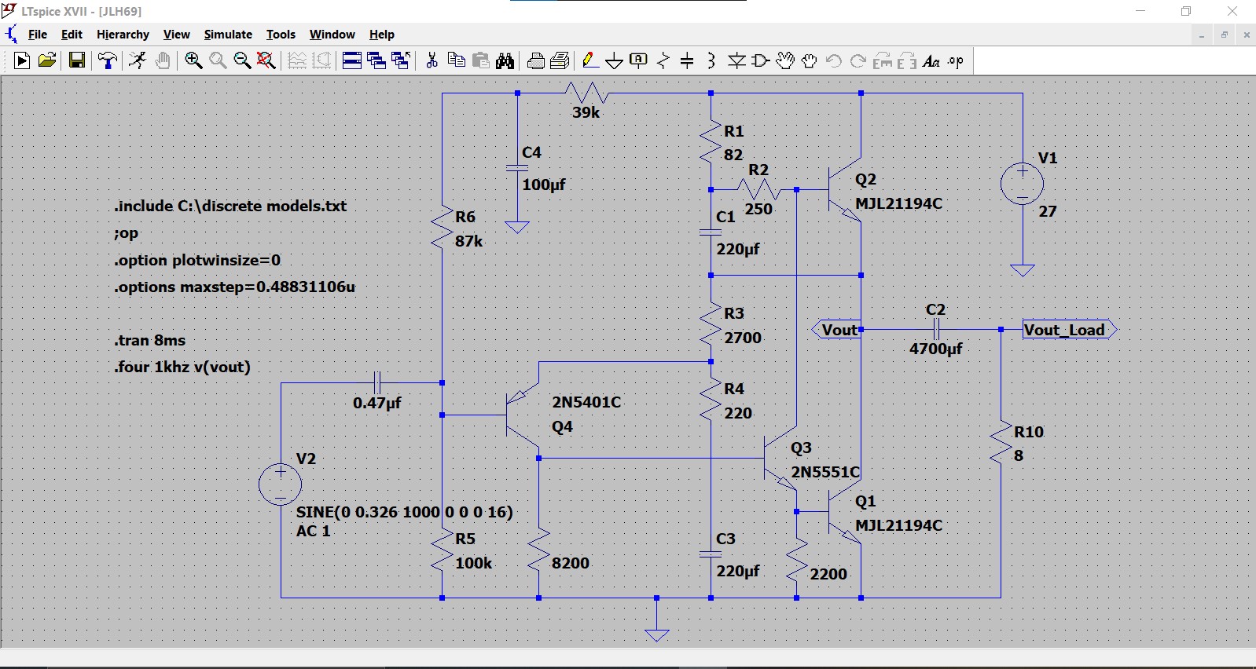Select the Zoom Out magnifier tool
1256x669 pixels.
pos(242,60)
